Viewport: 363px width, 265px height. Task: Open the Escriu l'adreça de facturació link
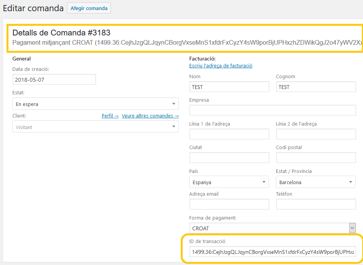pos(221,66)
